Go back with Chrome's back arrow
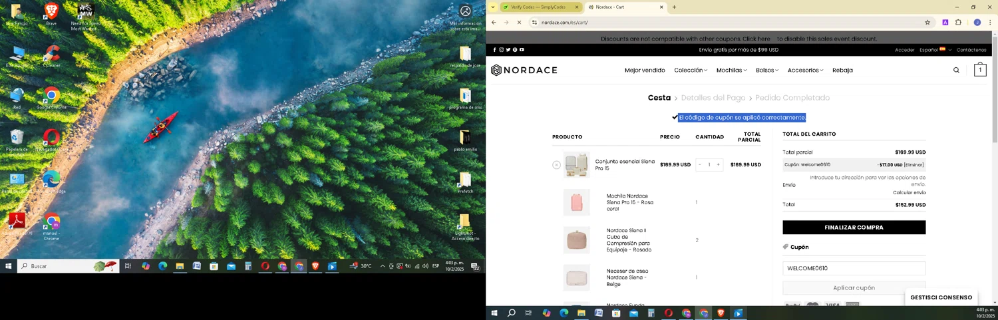 494,23
